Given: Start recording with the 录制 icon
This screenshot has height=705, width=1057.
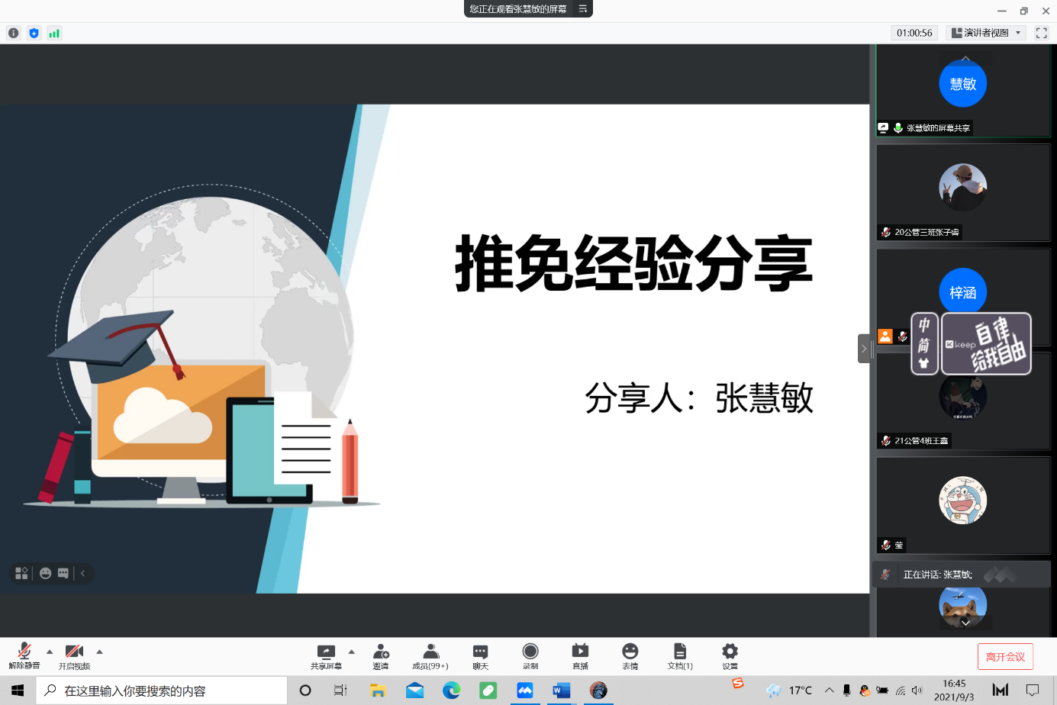Looking at the screenshot, I should point(530,656).
